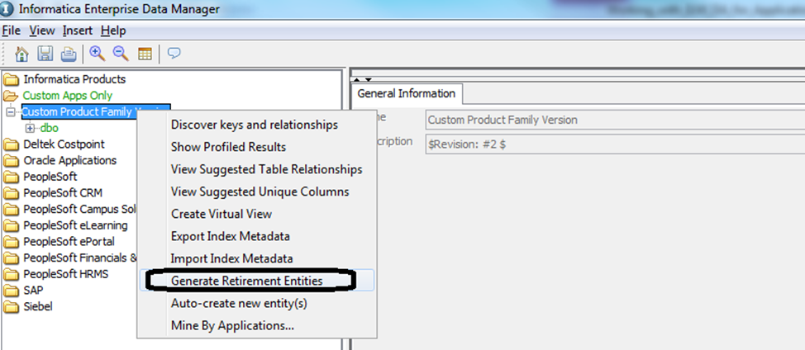Click the Print toolbar icon
The height and width of the screenshot is (350, 805).
(x=68, y=54)
